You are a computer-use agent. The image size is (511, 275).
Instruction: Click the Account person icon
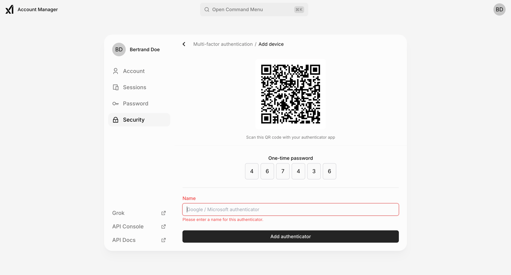tap(116, 71)
